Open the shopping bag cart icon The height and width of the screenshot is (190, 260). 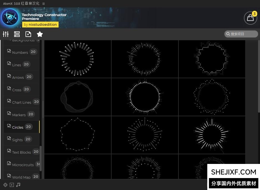(250, 18)
